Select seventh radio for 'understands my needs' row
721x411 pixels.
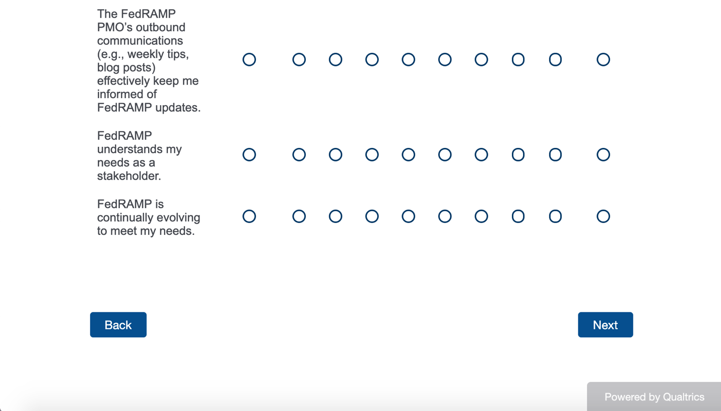coord(481,155)
